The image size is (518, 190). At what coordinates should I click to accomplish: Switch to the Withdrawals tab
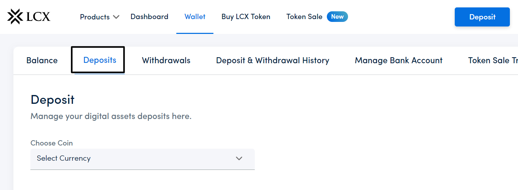(x=166, y=60)
